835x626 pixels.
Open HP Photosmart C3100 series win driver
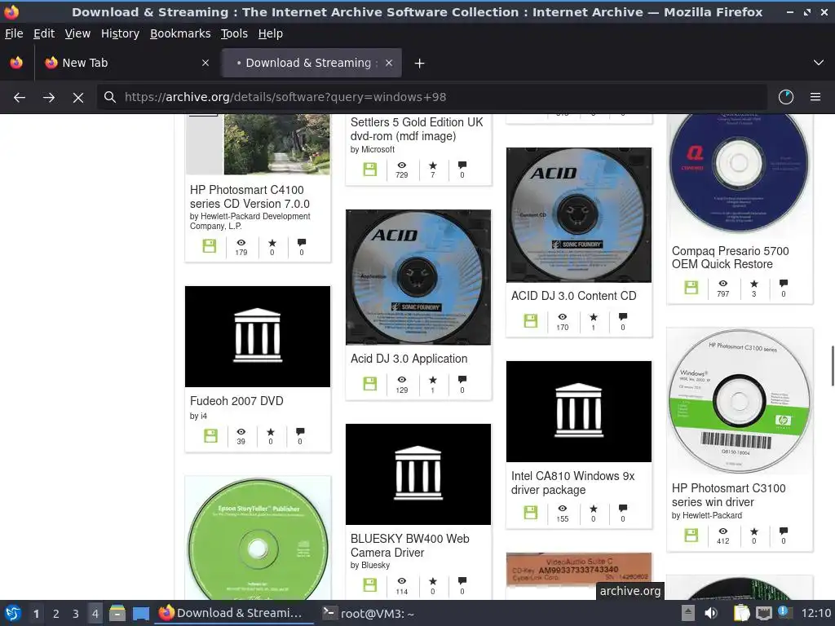(x=728, y=495)
